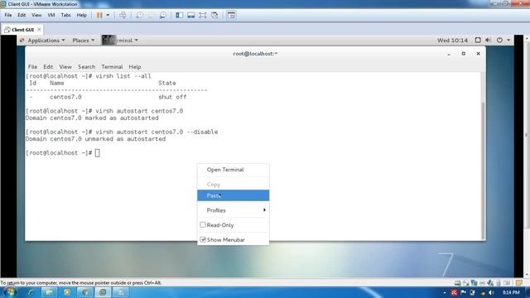Viewport: 530px width, 298px height.
Task: Expand the GNOME Places menu
Action: (x=84, y=41)
